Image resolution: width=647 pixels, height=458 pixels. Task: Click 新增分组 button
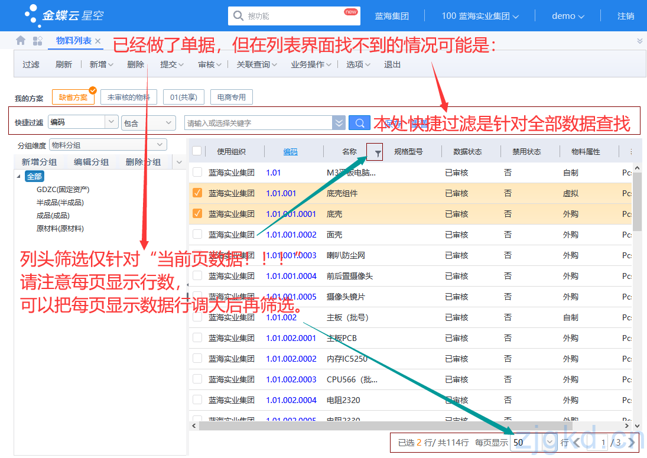tap(39, 162)
